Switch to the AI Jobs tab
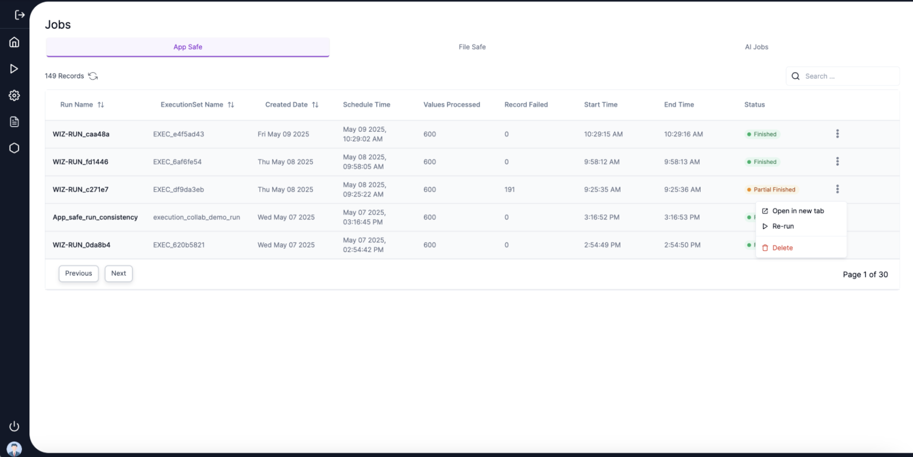The image size is (913, 457). [x=756, y=47]
